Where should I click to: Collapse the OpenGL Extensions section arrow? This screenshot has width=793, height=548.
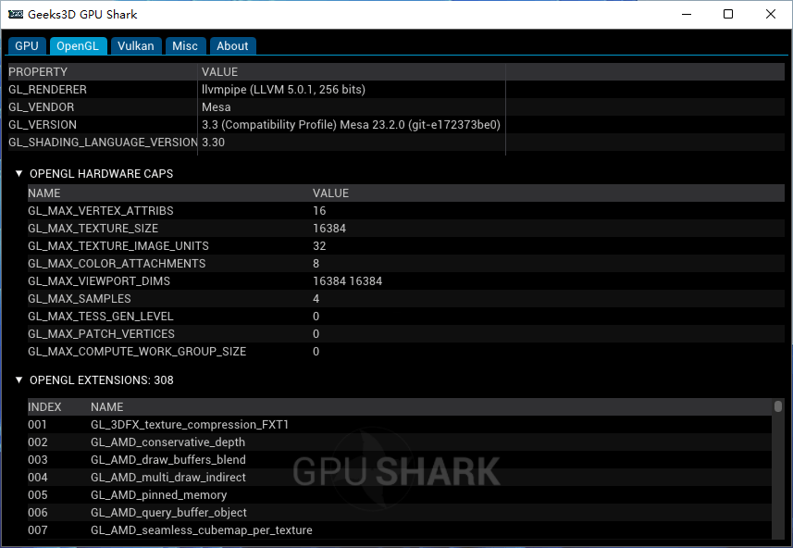(x=19, y=380)
